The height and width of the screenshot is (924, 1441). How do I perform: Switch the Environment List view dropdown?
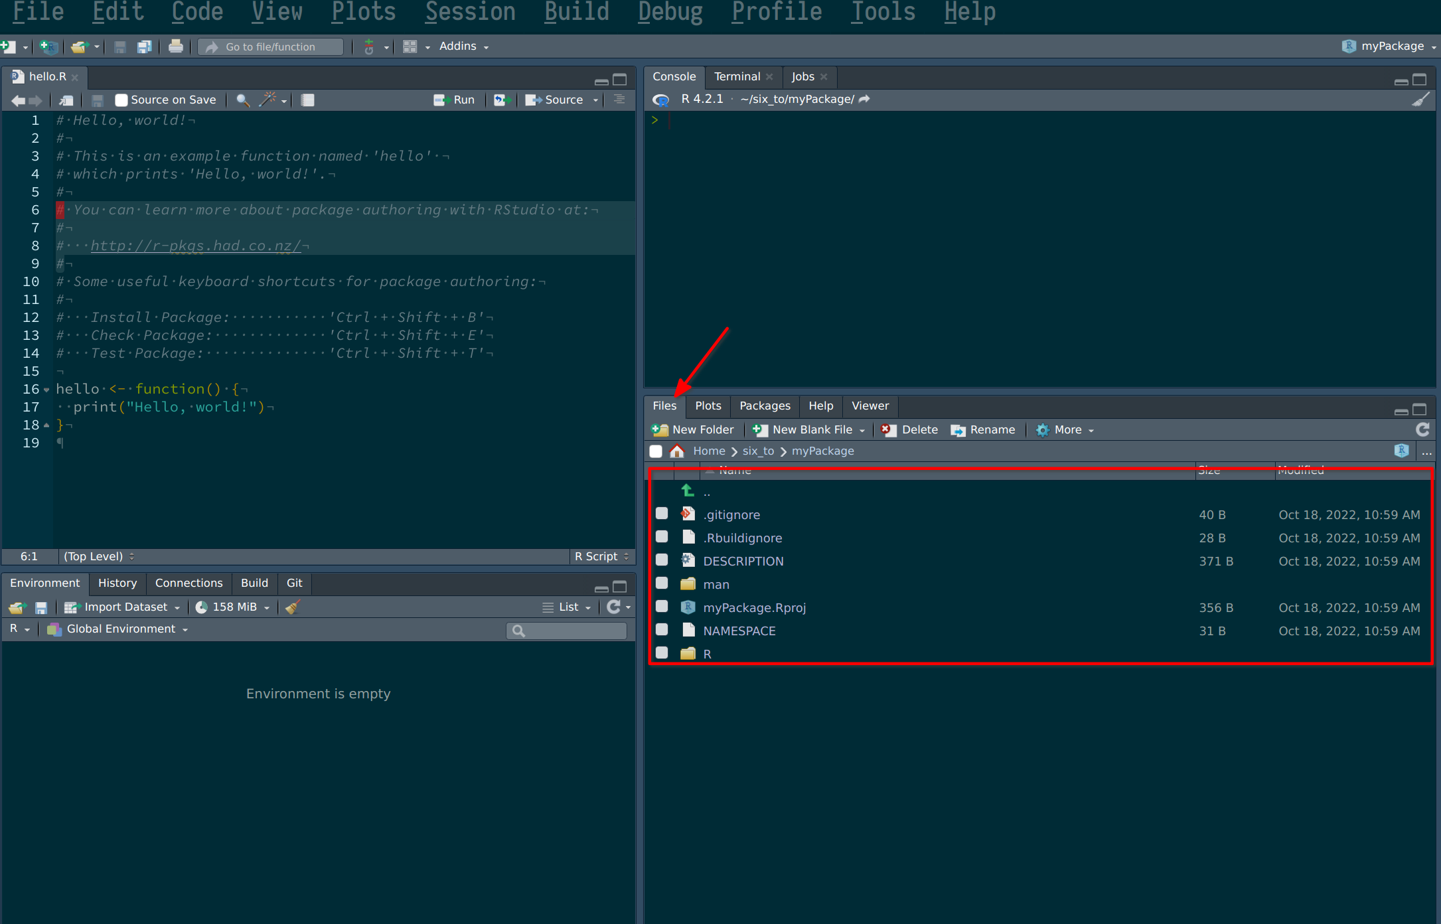tap(566, 607)
